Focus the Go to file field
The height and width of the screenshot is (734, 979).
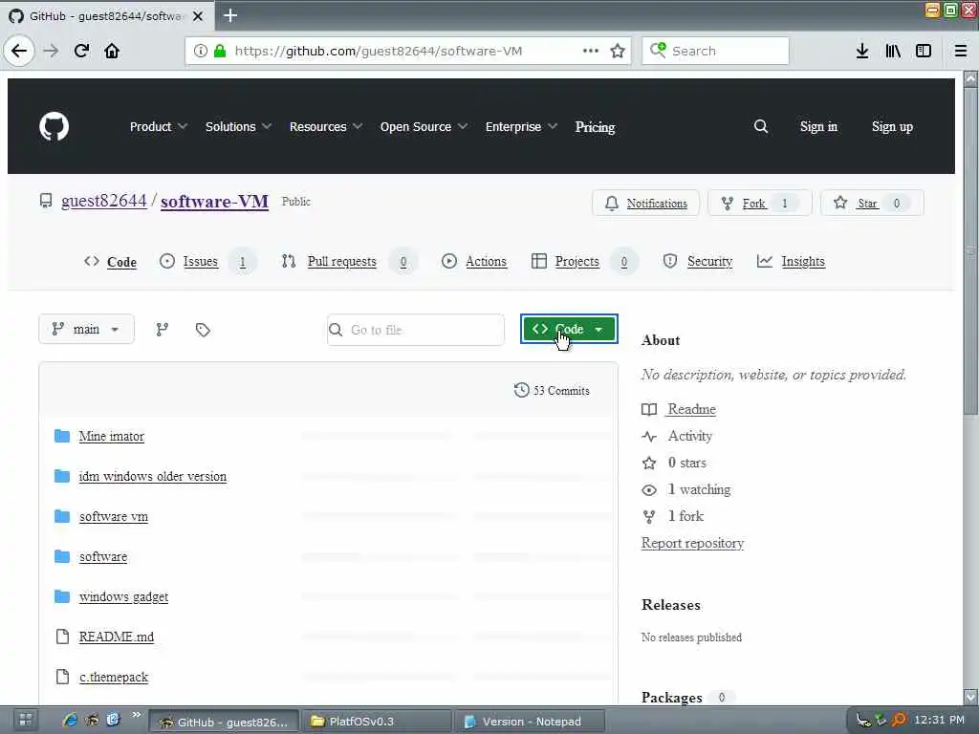click(416, 330)
